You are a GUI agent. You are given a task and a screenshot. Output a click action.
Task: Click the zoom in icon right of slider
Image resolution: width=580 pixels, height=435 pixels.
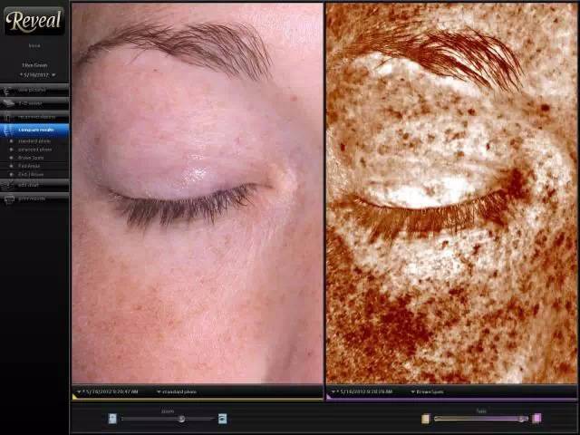pyautogui.click(x=222, y=419)
